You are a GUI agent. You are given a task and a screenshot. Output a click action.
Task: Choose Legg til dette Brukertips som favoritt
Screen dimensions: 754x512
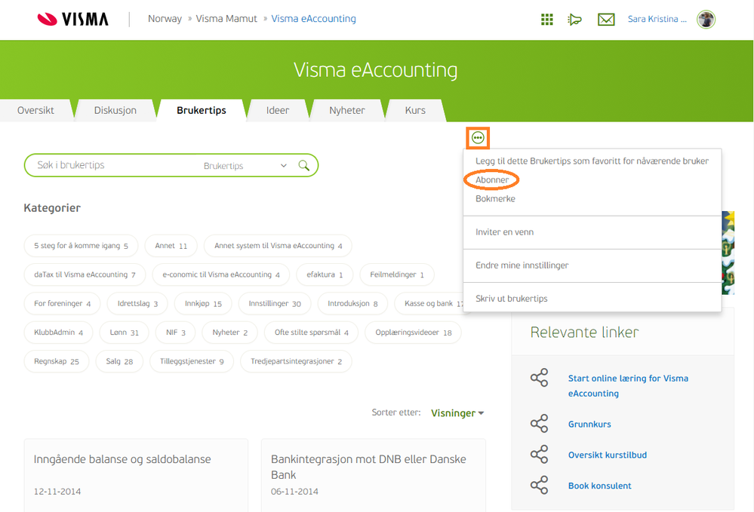[592, 161]
